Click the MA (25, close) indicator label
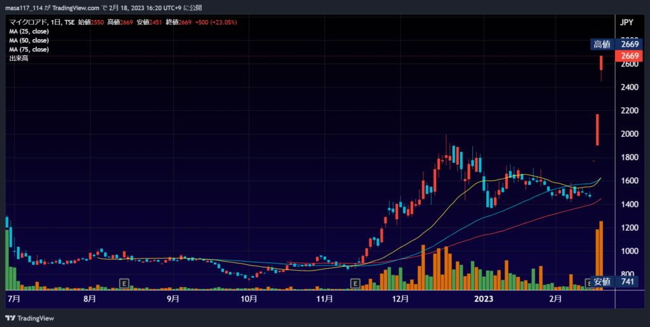Image resolution: width=650 pixels, height=327 pixels. tap(29, 32)
